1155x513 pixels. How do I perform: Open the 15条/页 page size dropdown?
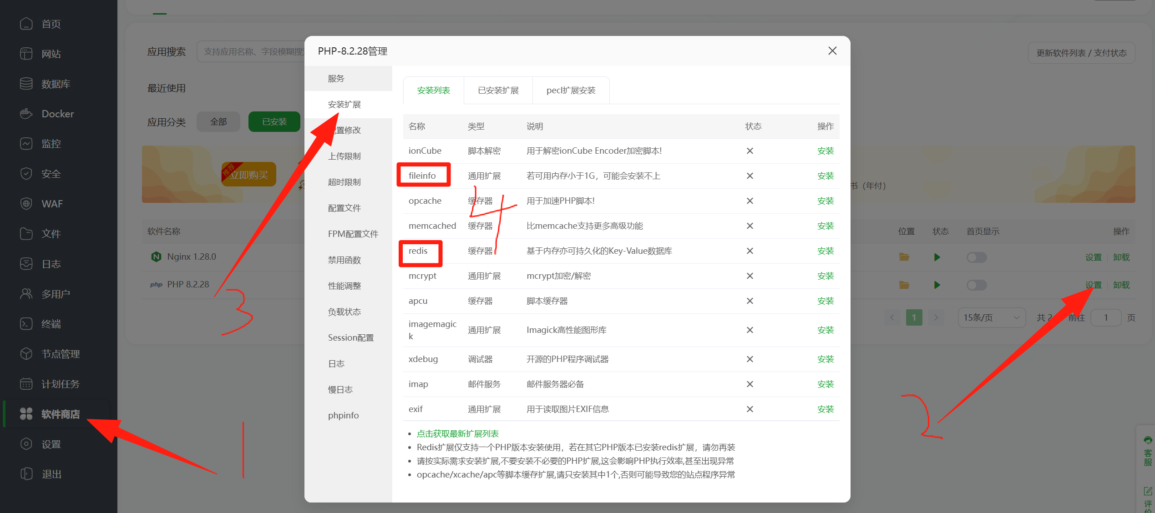pos(991,317)
